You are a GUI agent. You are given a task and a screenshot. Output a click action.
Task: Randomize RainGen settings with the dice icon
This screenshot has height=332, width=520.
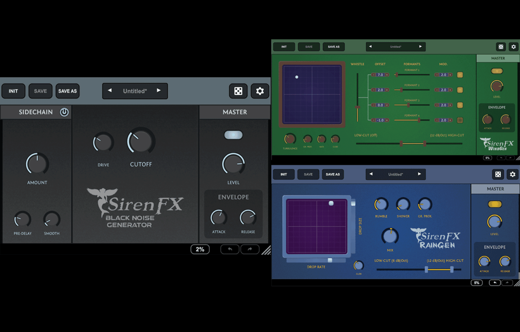click(x=498, y=174)
